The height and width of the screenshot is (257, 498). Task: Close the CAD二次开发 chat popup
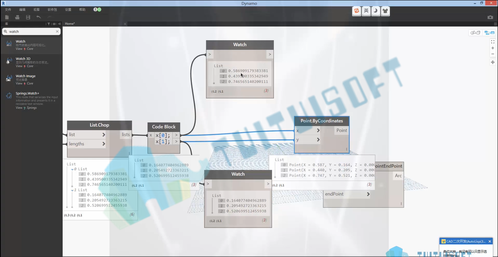tap(490, 242)
